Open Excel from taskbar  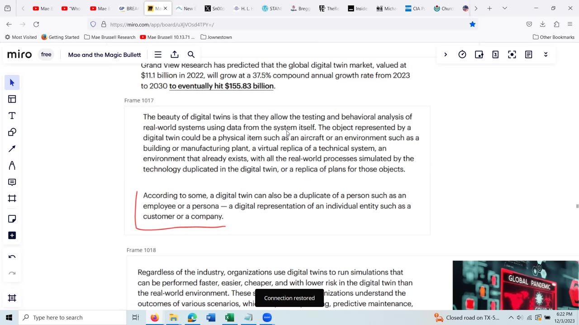[x=229, y=317]
